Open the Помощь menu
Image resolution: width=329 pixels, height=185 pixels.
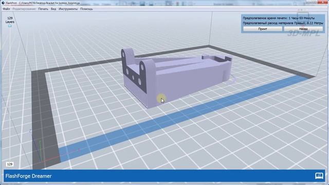tap(86, 9)
